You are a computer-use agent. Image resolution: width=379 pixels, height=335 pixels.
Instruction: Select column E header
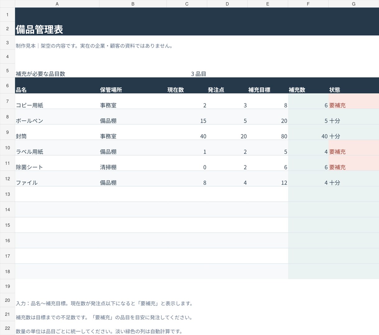(x=267, y=4)
